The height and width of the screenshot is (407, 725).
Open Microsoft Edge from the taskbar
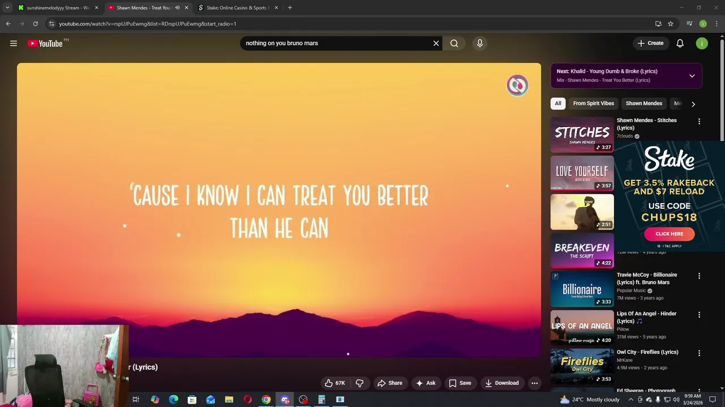(x=174, y=400)
